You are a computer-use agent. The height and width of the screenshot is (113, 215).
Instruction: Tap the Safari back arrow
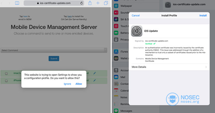[2, 3]
